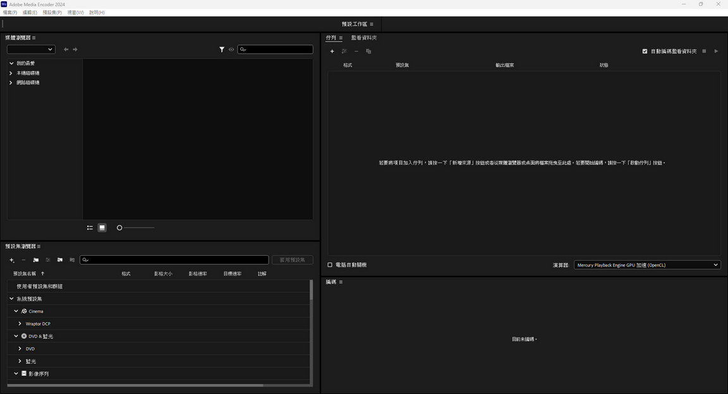
Task: Add a new source to the encoding queue
Action: (x=332, y=51)
